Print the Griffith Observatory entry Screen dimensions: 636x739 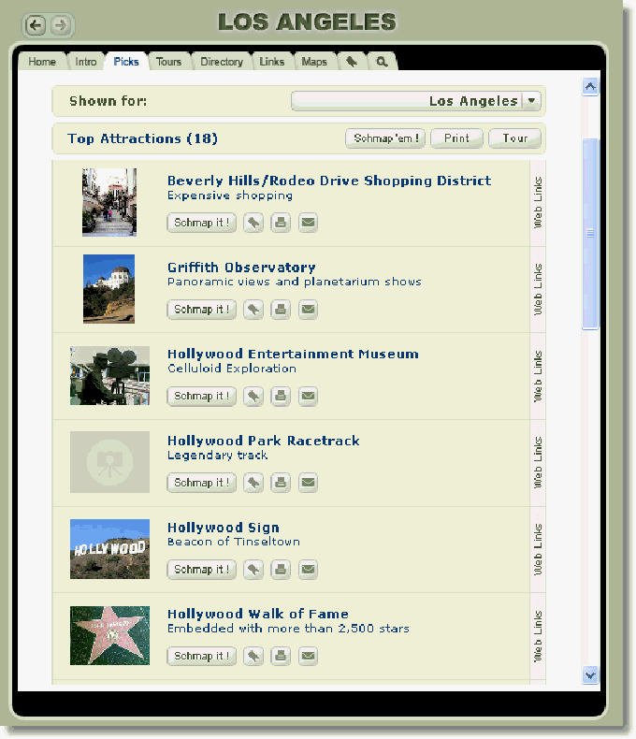(281, 310)
